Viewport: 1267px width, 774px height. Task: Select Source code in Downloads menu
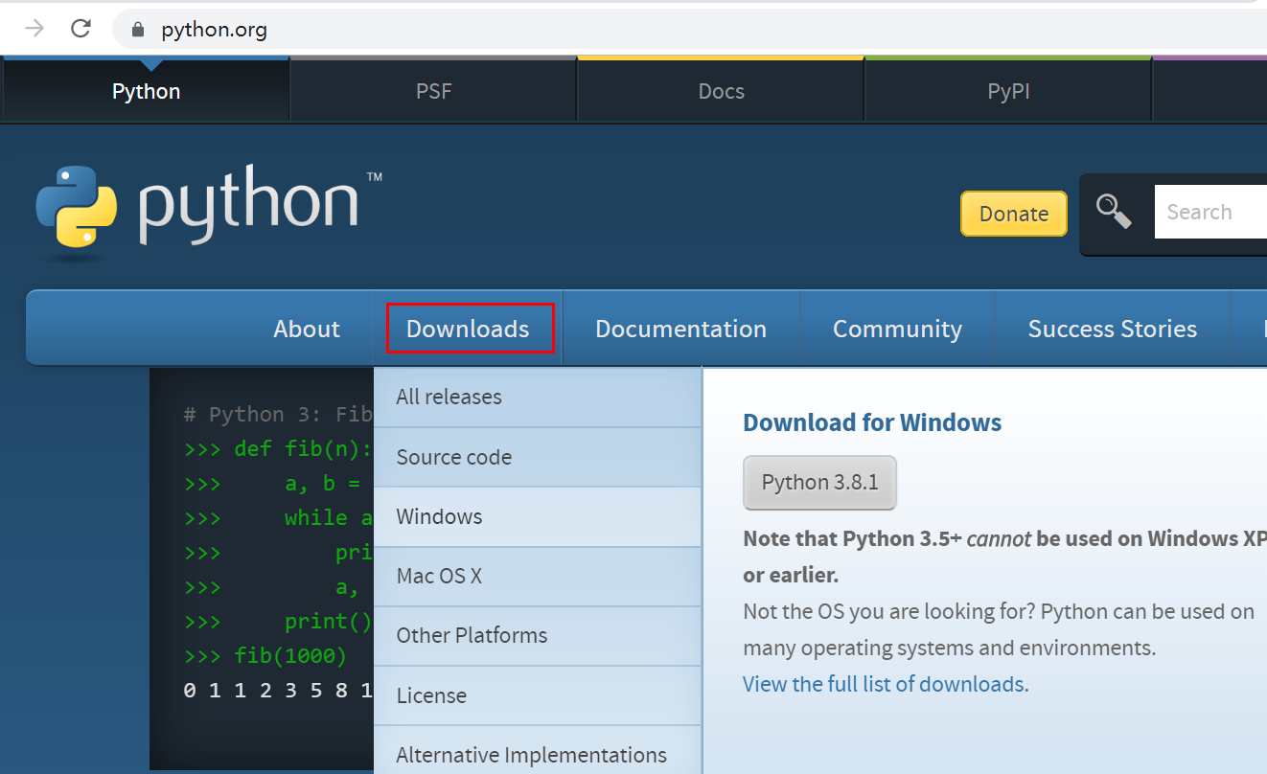tap(537, 457)
